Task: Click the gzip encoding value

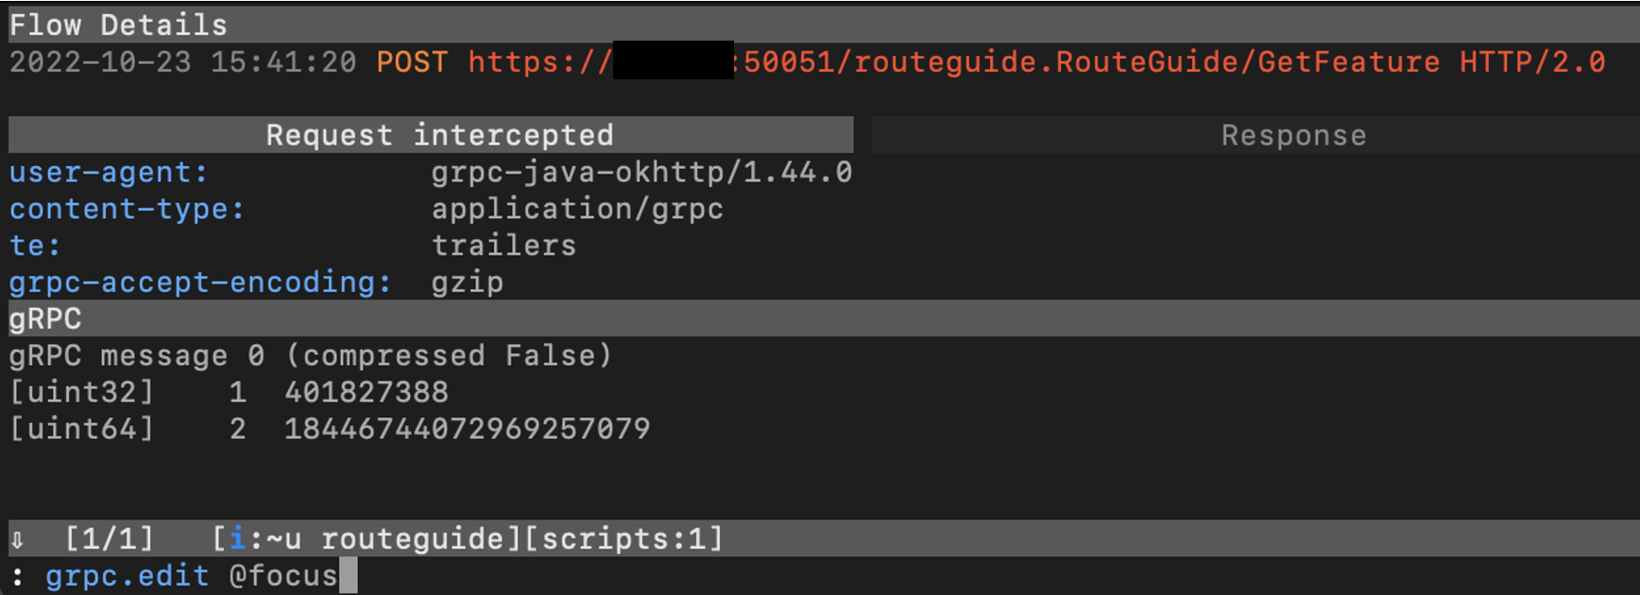Action: pyautogui.click(x=467, y=283)
